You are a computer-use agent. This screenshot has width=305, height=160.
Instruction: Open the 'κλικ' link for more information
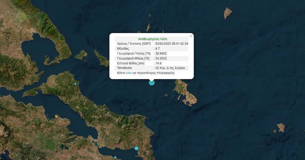pyautogui.click(x=129, y=73)
